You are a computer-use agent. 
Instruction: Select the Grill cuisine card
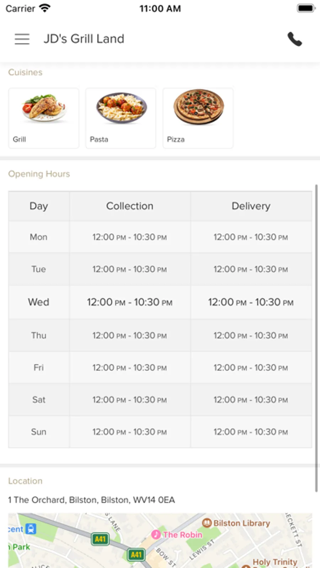point(44,118)
